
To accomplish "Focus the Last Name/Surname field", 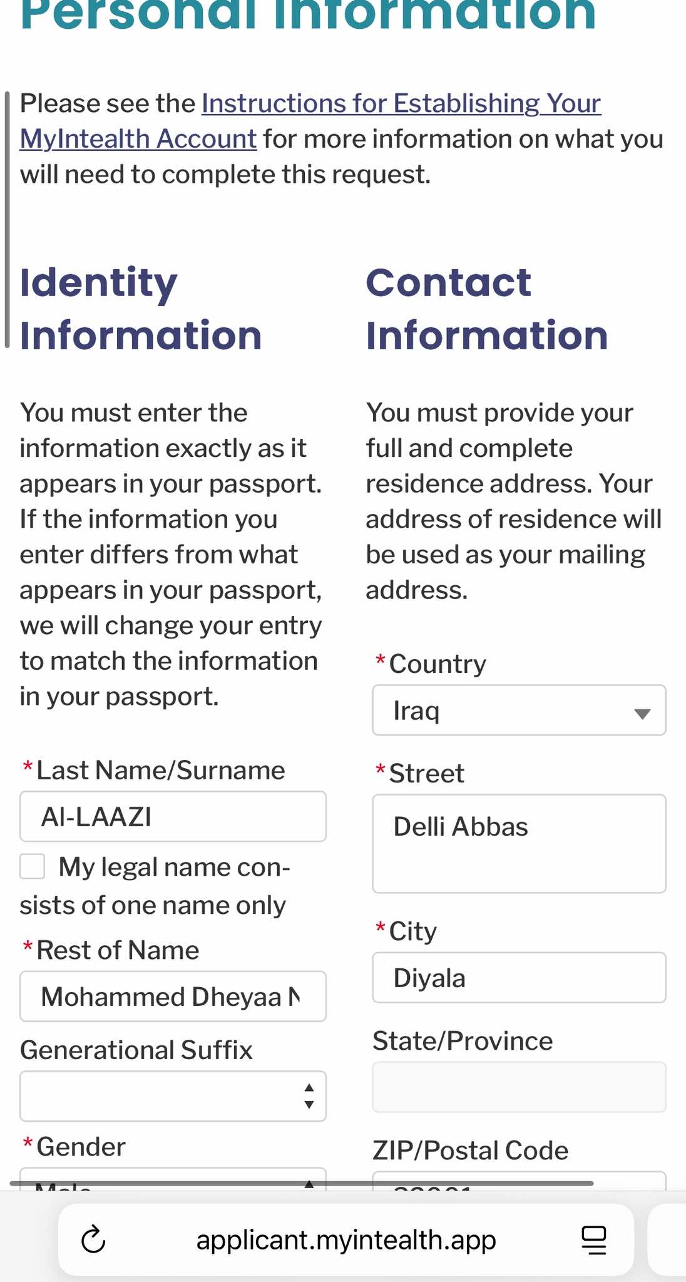I will [173, 817].
